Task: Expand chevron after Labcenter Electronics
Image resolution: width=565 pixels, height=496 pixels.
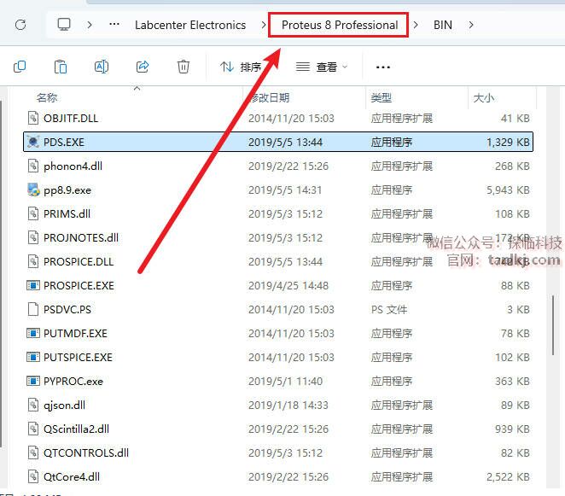Action: click(x=264, y=25)
